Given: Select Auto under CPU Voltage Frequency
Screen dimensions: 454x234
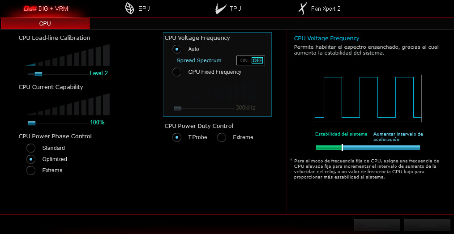Looking at the screenshot, I should [177, 49].
